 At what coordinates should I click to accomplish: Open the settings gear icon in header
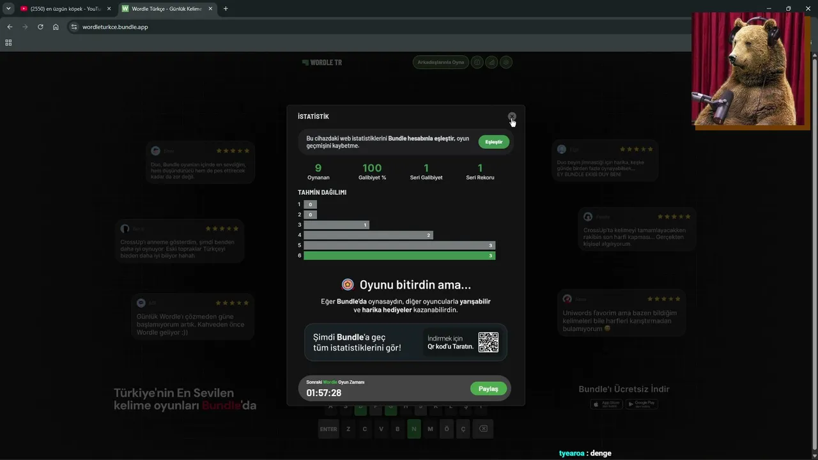click(x=506, y=62)
